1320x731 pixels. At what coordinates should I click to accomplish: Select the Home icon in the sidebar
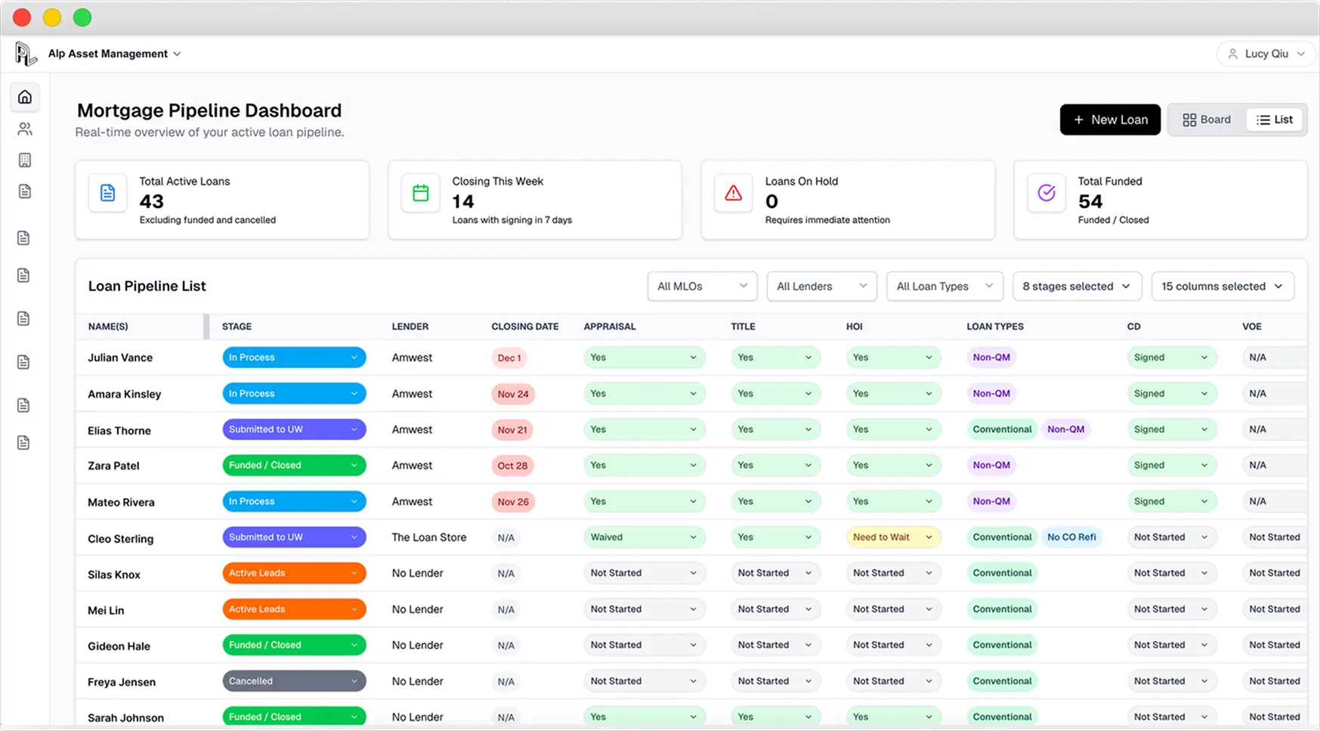[25, 97]
